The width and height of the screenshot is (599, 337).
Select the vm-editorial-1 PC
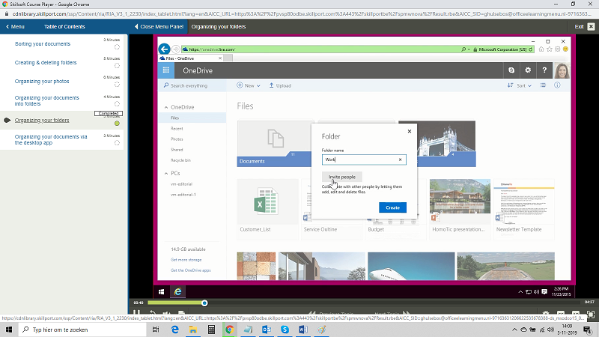pyautogui.click(x=183, y=195)
